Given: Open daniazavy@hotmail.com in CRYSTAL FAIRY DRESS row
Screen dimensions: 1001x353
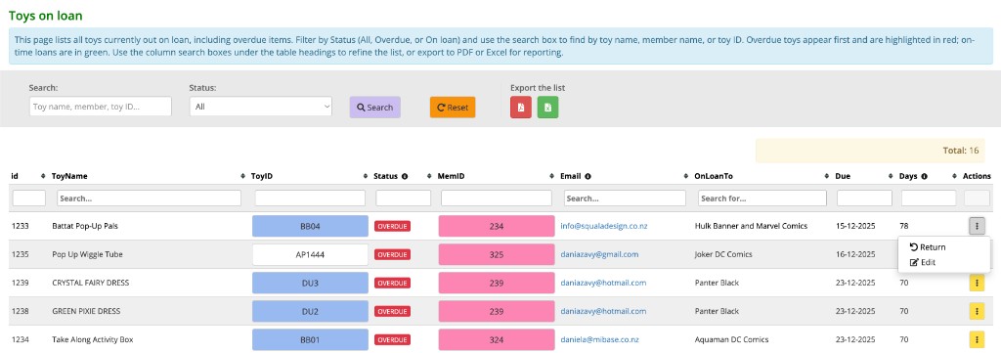Looking at the screenshot, I should (603, 283).
